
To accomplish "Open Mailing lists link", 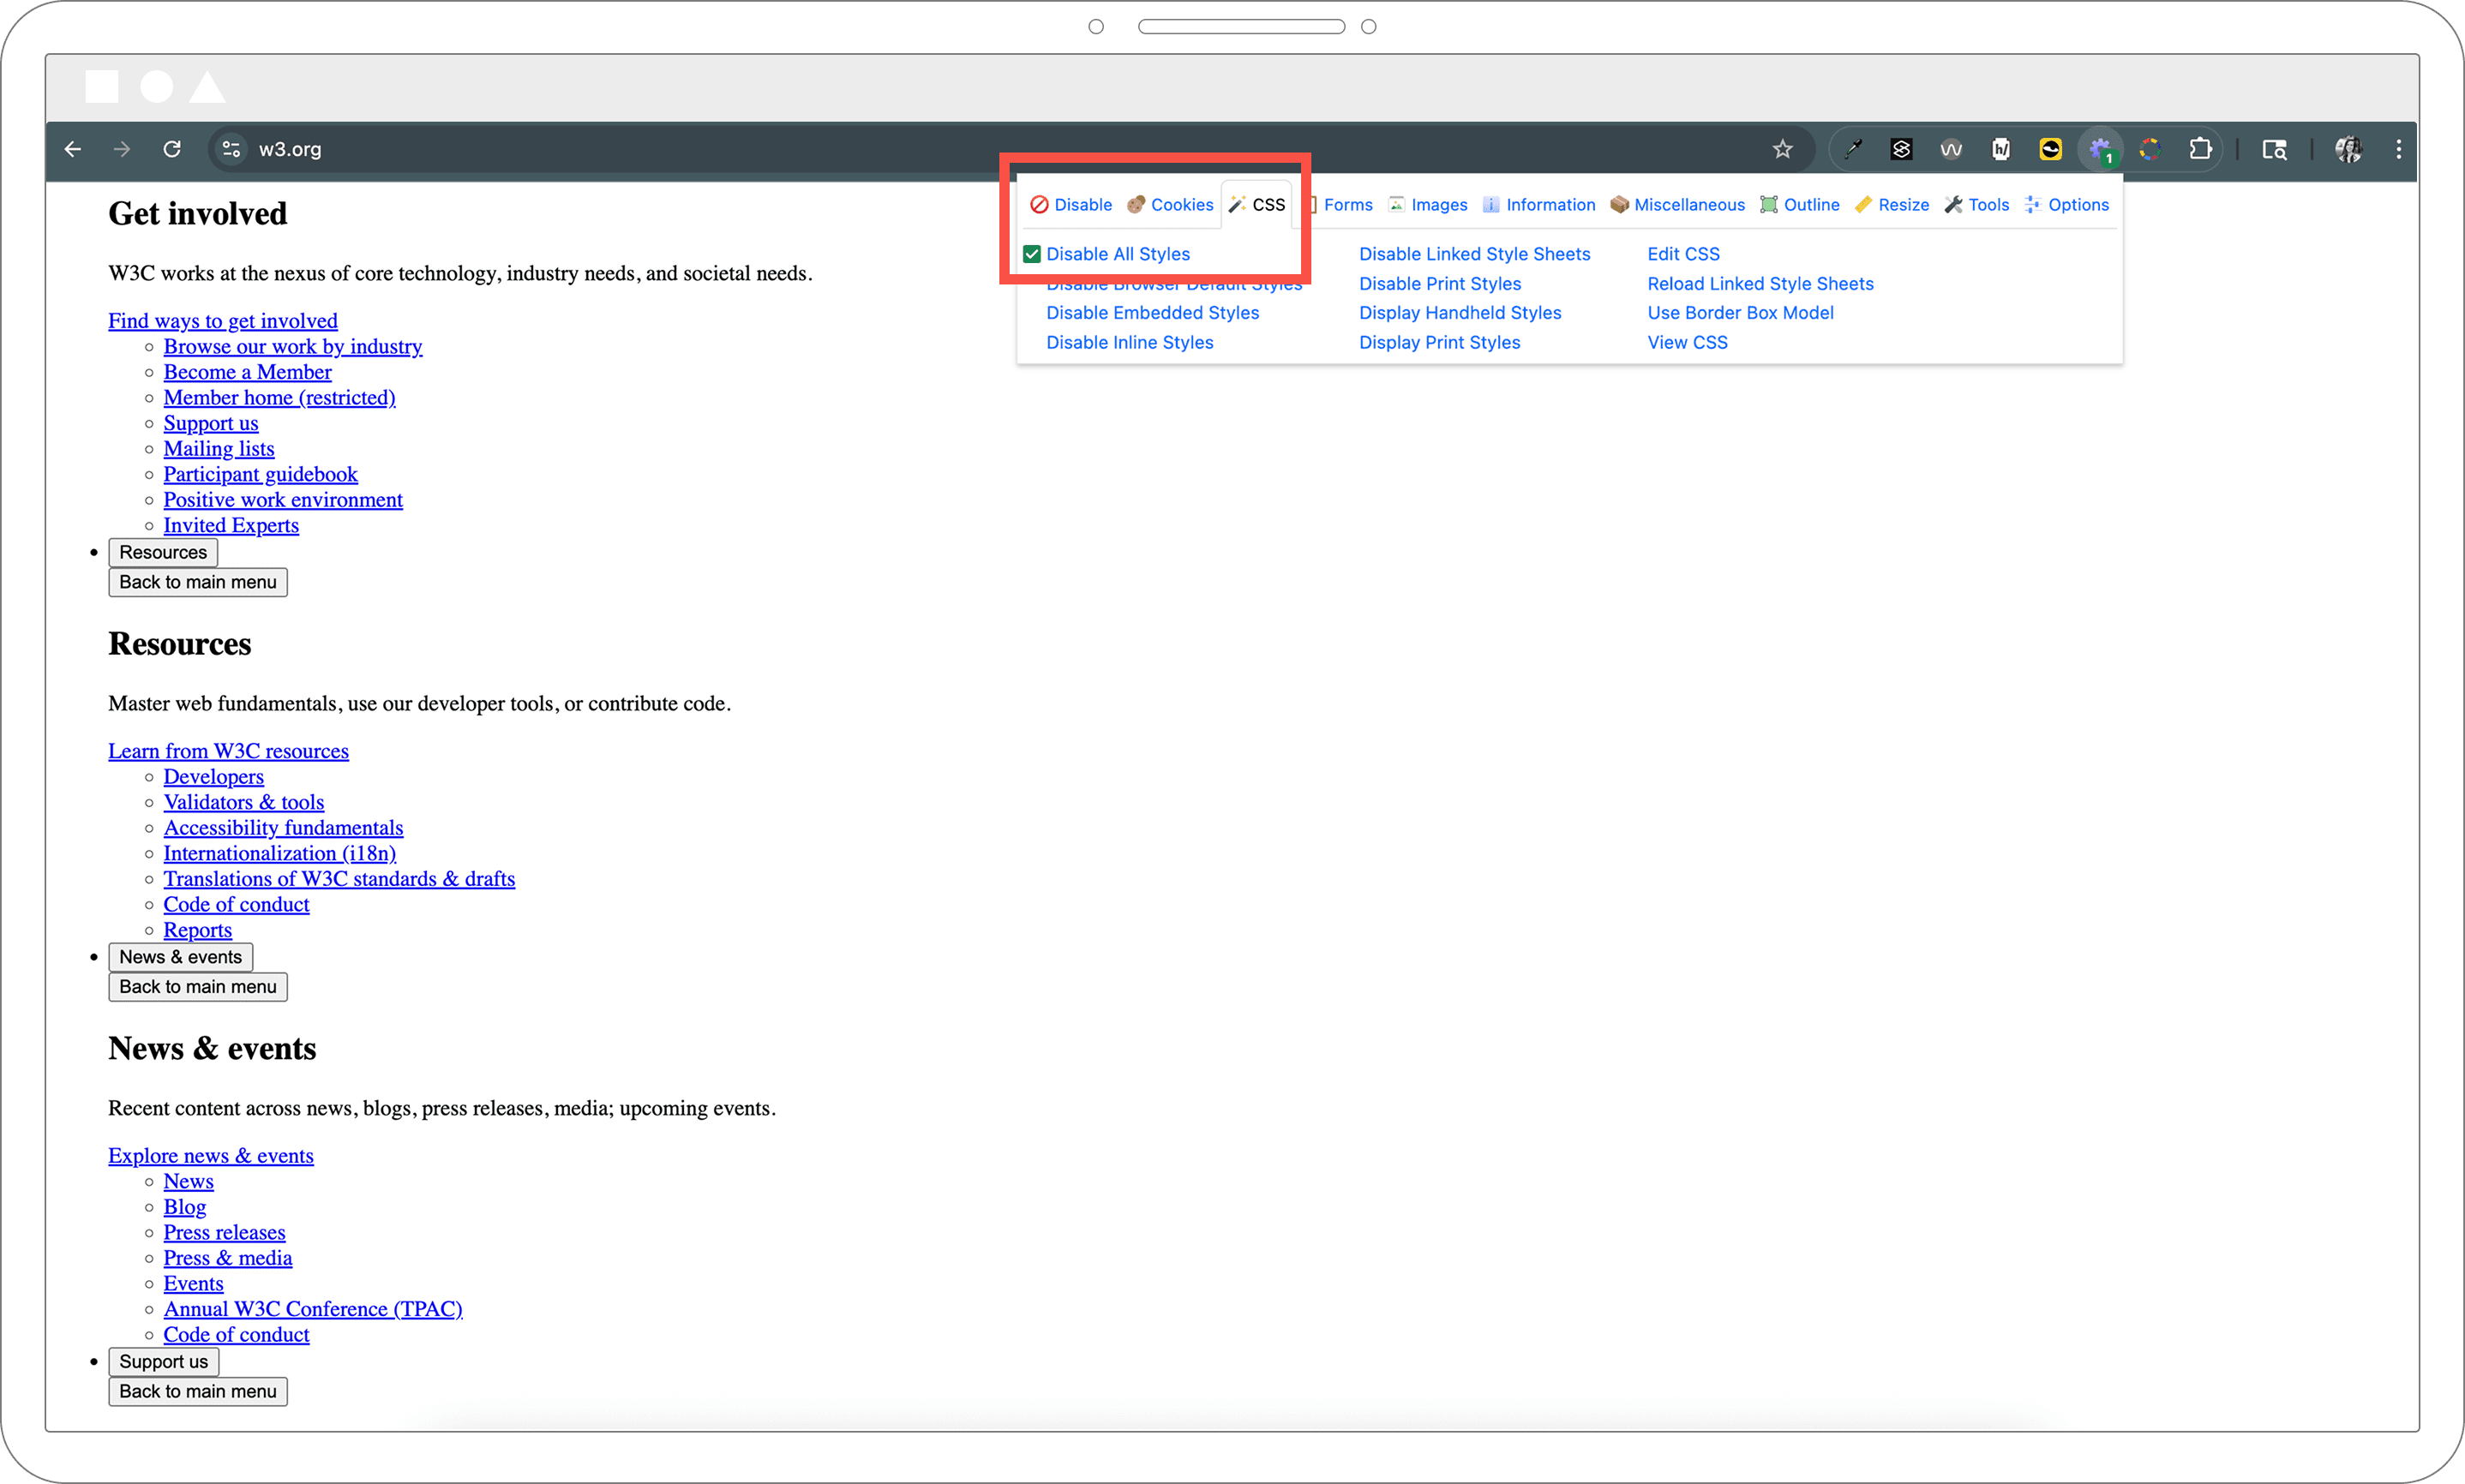I will point(219,449).
